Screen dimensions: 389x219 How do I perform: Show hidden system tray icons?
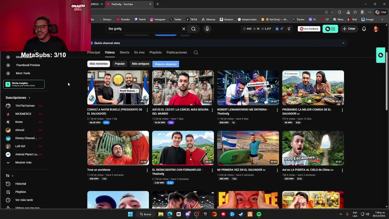pyautogui.click(x=340, y=214)
